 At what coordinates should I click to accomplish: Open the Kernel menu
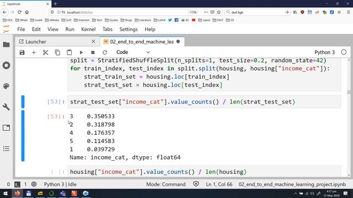coord(88,29)
